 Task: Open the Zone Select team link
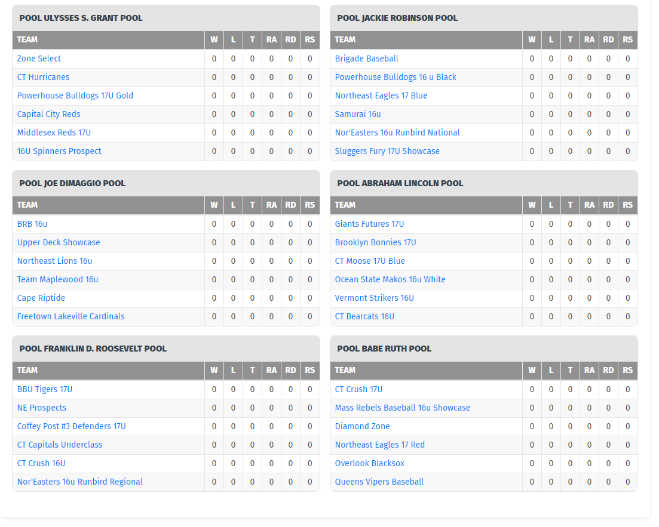(x=39, y=58)
